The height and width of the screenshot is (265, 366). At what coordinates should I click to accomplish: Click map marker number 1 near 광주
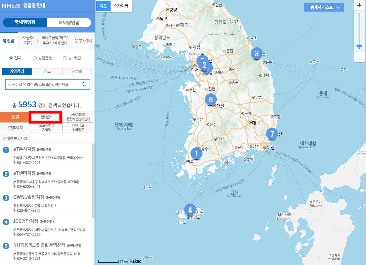196,153
